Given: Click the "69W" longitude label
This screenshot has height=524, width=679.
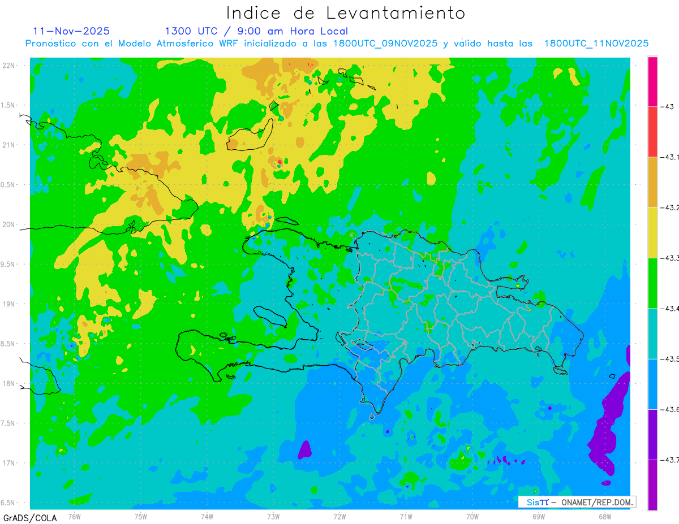Looking at the screenshot, I should pyautogui.click(x=538, y=516).
